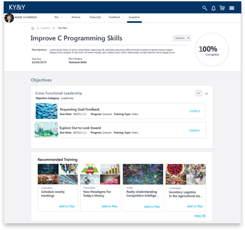Add New Paradigms For Today's Money to plan
This screenshot has height=230, width=245.
pos(109,206)
